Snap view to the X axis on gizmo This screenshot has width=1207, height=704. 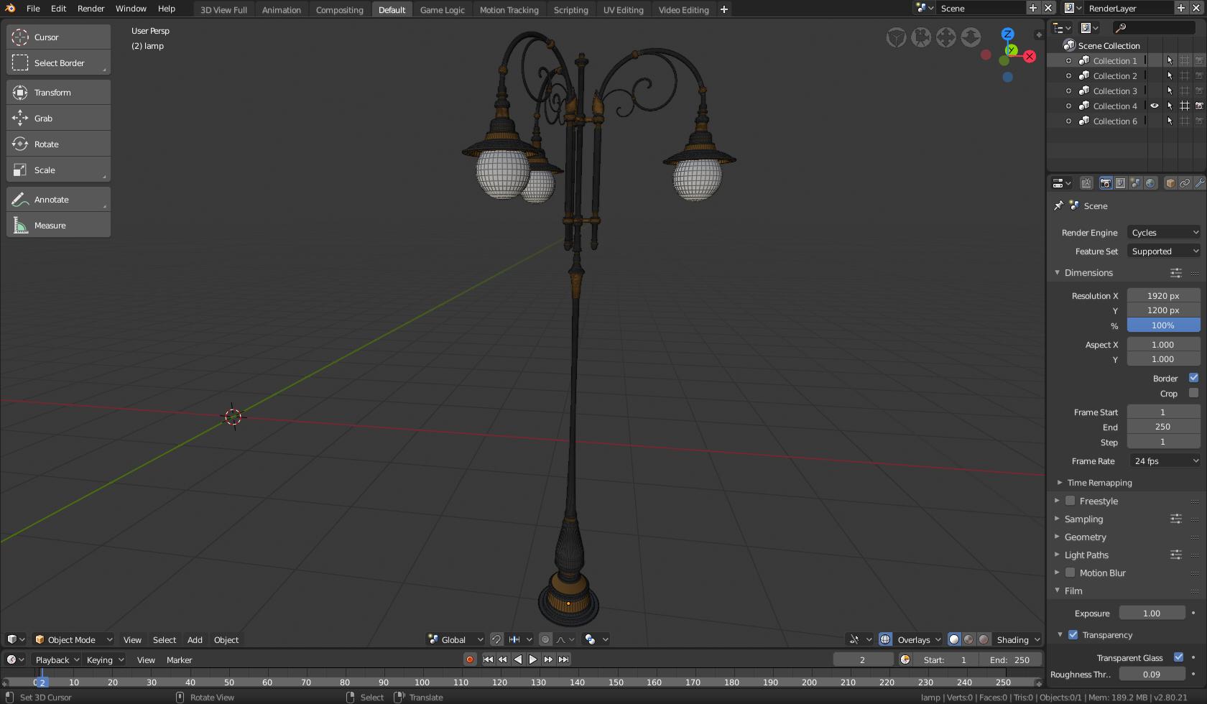1030,56
